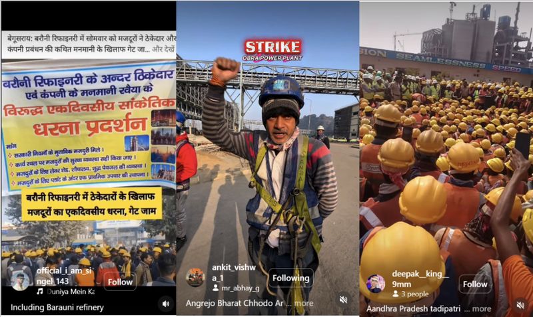Open username official_i_am_singel_143 link
The image size is (533, 317).
click(x=63, y=276)
